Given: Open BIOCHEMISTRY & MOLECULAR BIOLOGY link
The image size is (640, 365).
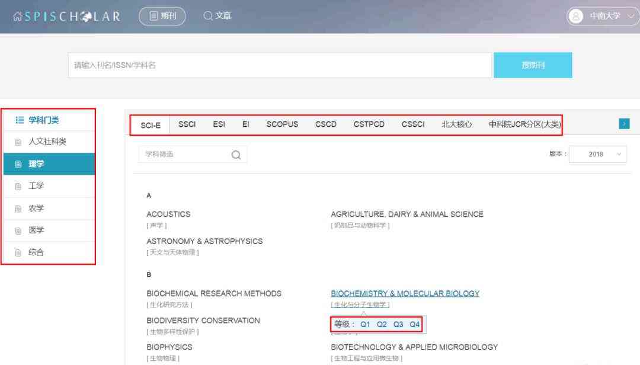Looking at the screenshot, I should click(405, 293).
